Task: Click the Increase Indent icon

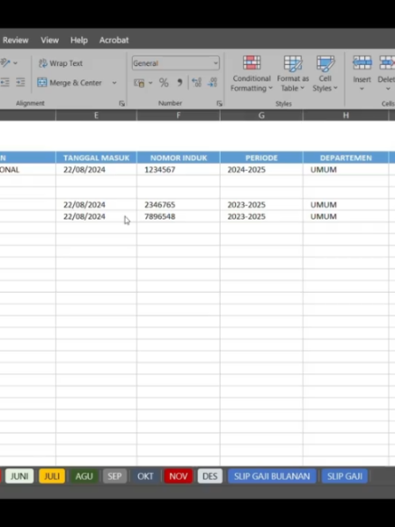Action: coord(21,82)
